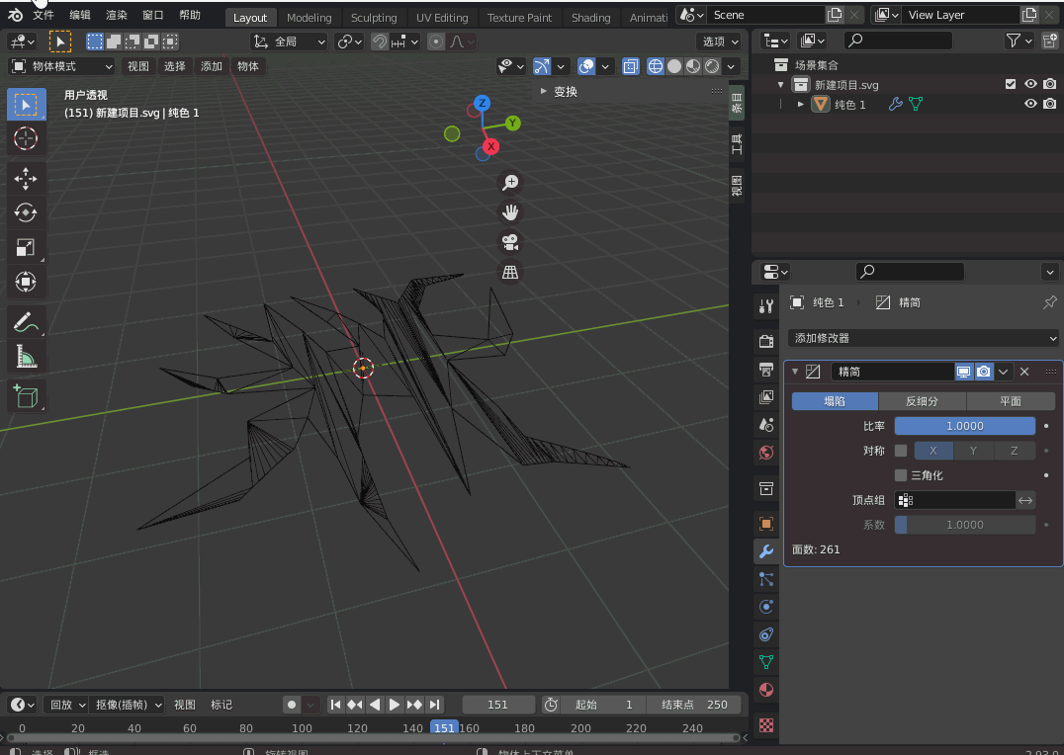Click the 顶点组 vertex group field
Image resolution: width=1064 pixels, height=755 pixels.
click(955, 500)
